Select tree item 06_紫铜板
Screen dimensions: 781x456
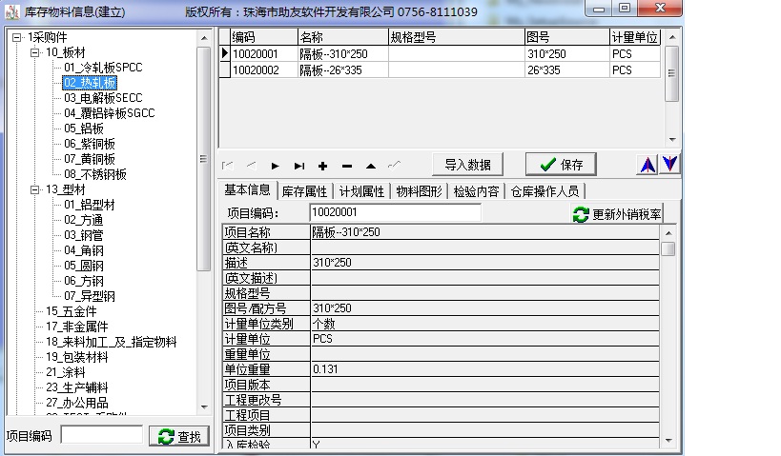point(90,144)
